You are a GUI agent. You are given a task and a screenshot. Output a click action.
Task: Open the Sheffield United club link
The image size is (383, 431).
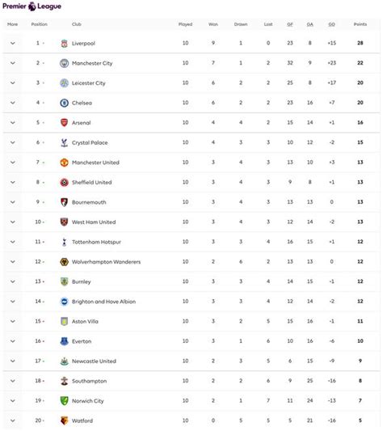point(92,182)
